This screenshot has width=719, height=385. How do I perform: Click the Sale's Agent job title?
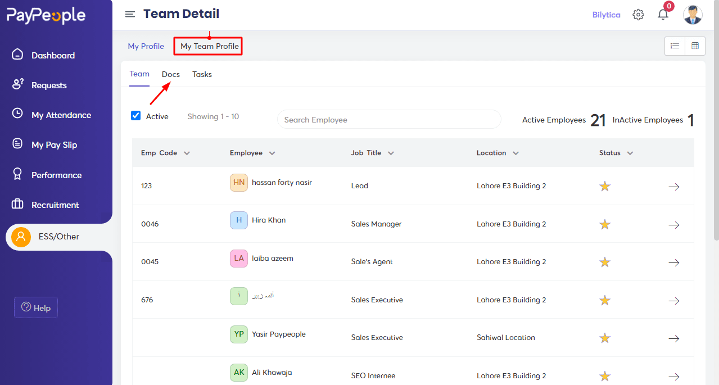point(372,261)
